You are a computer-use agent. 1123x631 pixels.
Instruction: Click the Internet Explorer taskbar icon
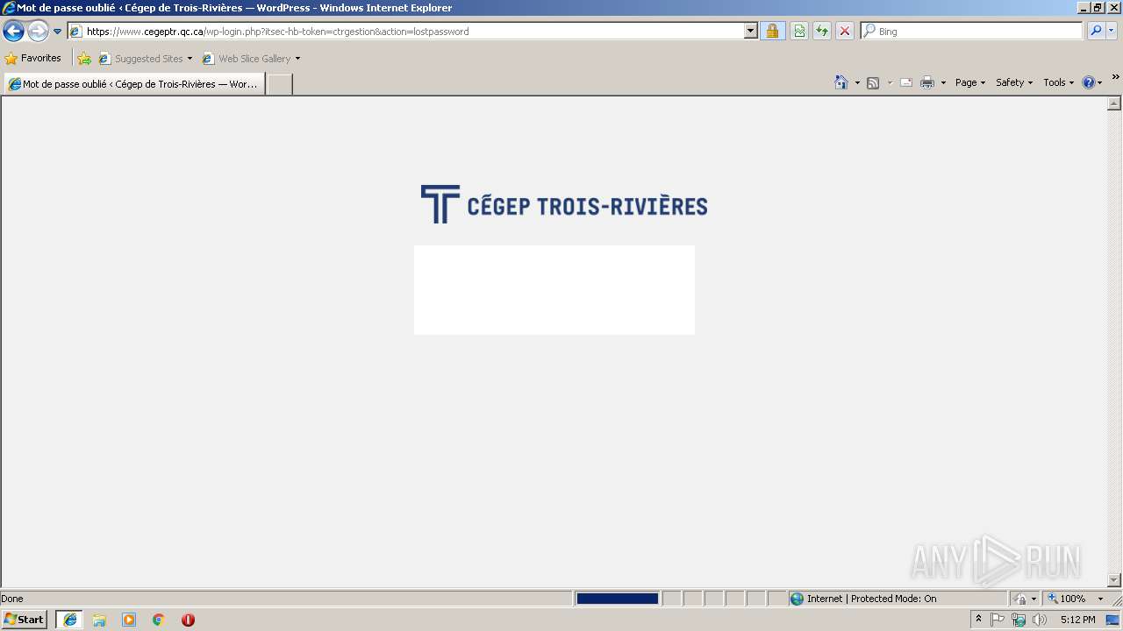point(70,620)
